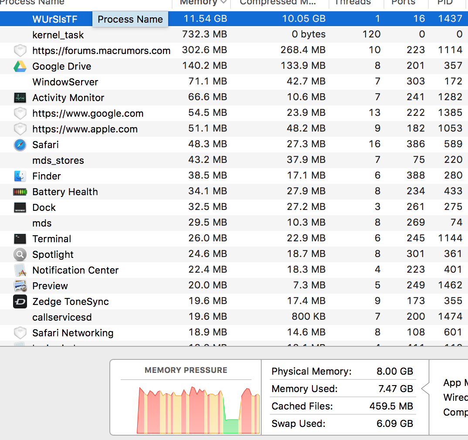
Task: Click the Battery Health icon
Action: tap(20, 192)
